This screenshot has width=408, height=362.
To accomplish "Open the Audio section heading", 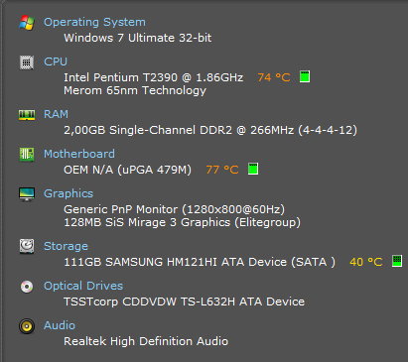I will pyautogui.click(x=60, y=325).
